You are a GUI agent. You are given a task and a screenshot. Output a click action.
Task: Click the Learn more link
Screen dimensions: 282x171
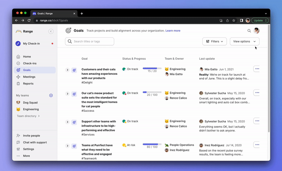[173, 31]
